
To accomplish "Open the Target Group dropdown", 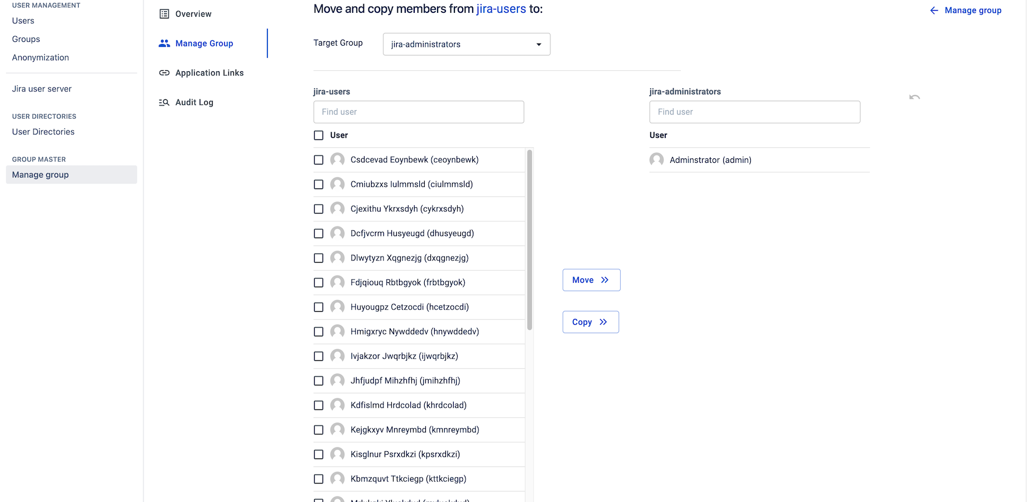I will point(467,44).
